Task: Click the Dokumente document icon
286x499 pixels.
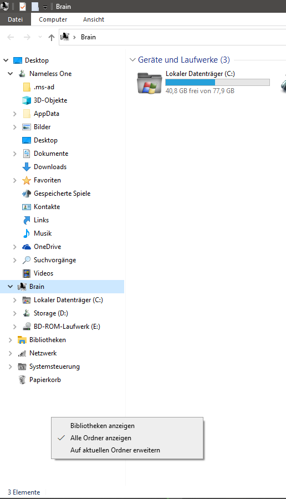Action: [x=27, y=154]
